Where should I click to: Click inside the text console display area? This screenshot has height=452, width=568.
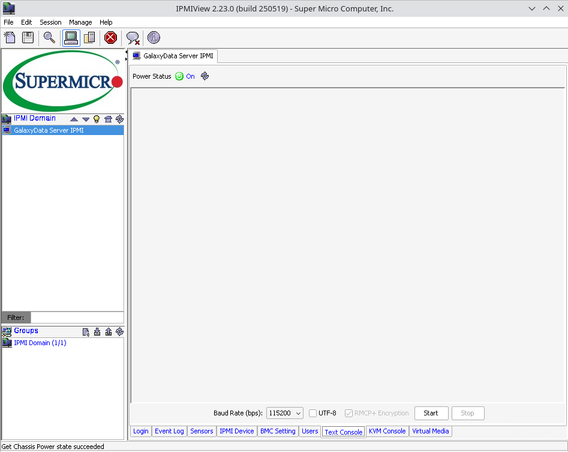[347, 245]
